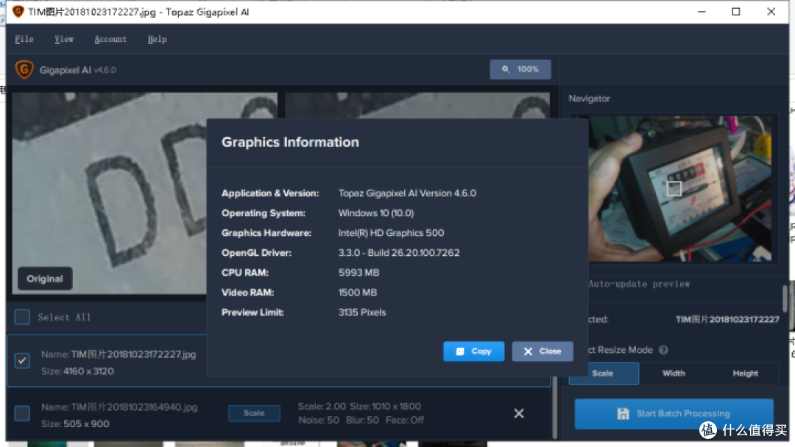The height and width of the screenshot is (447, 795).
Task: Minimize the Gigapixel AI window
Action: tap(702, 12)
